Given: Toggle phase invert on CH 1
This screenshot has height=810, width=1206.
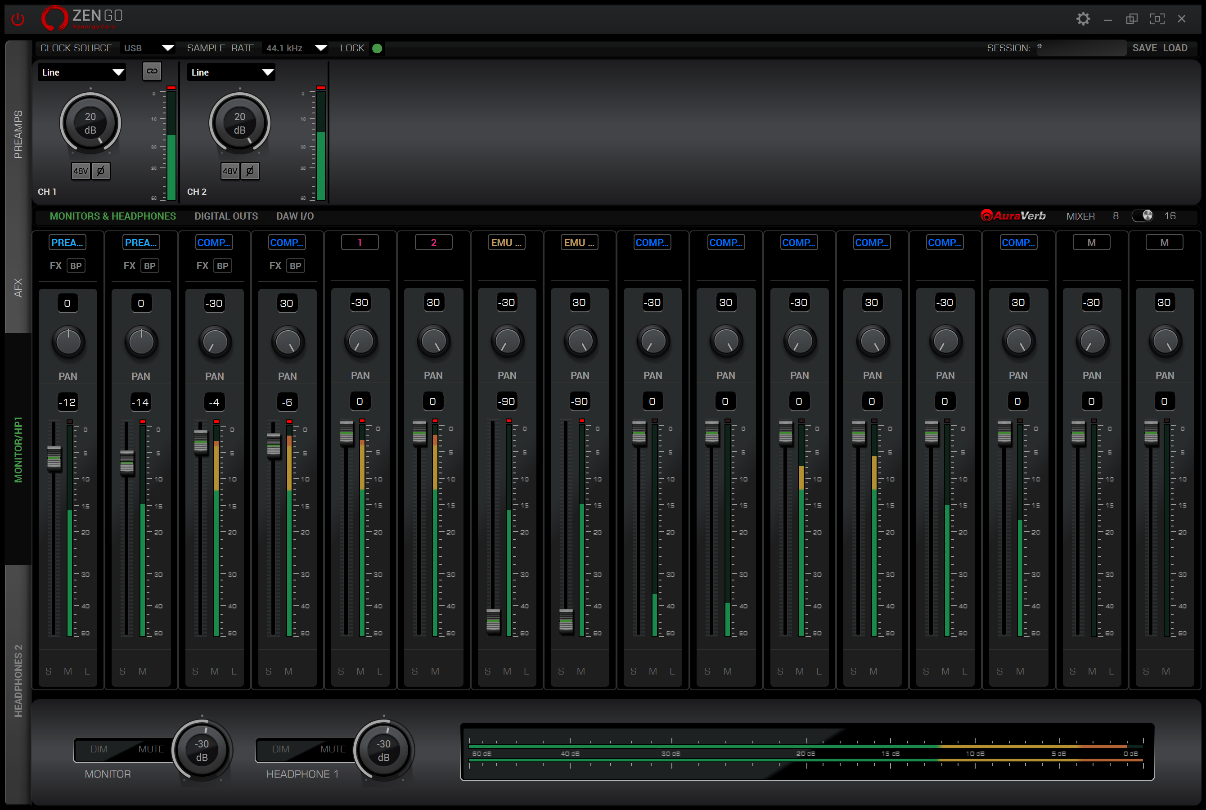Looking at the screenshot, I should point(101,171).
